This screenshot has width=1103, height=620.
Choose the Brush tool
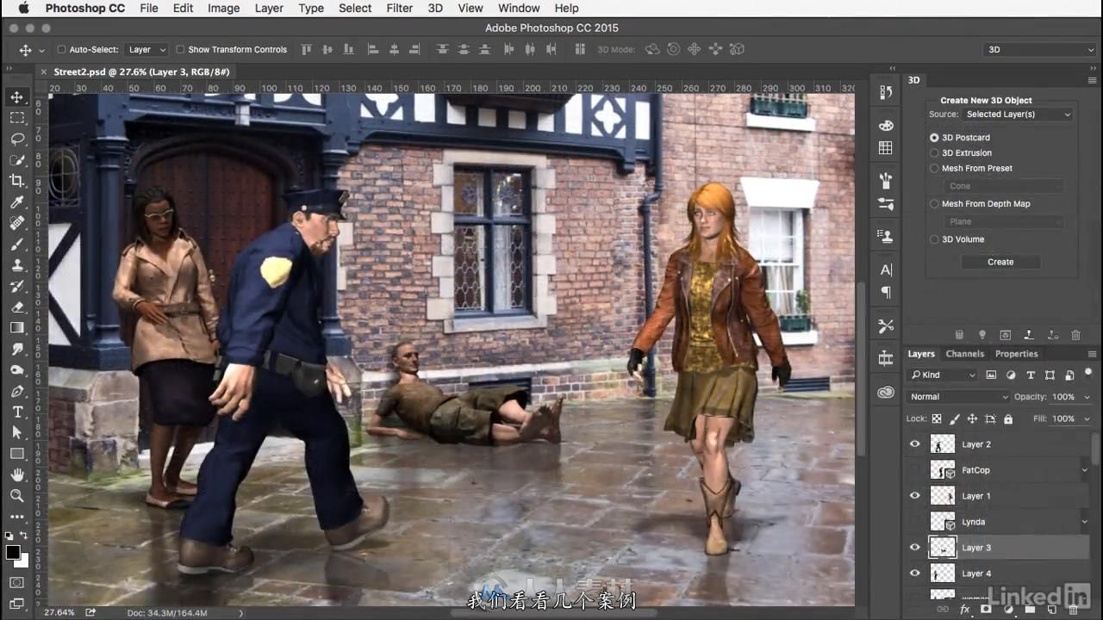[17, 244]
